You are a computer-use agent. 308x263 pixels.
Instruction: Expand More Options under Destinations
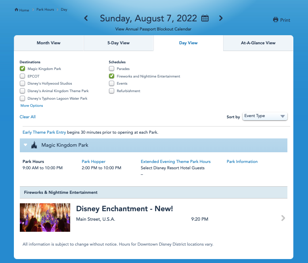tap(32, 106)
